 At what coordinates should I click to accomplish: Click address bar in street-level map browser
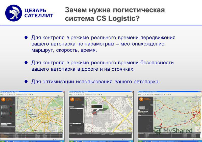click(x=99, y=96)
